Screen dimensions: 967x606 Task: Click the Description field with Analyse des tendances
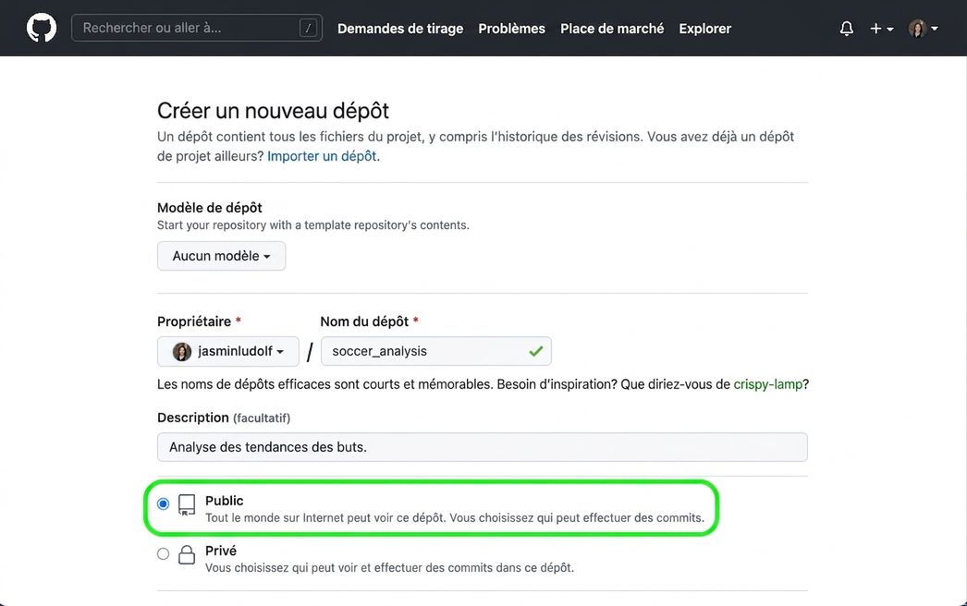point(483,447)
